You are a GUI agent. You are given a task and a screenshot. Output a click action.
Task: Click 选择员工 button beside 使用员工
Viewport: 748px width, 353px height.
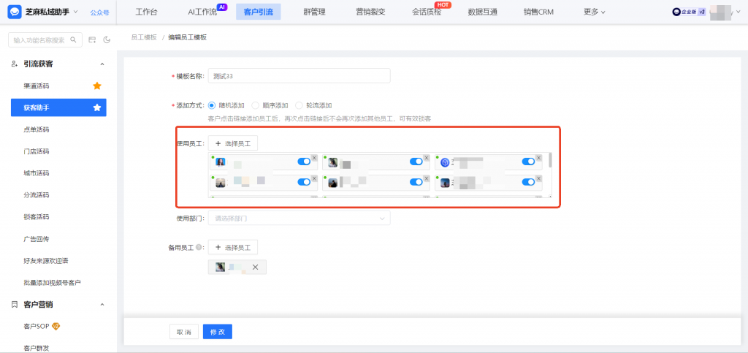pyautogui.click(x=233, y=143)
